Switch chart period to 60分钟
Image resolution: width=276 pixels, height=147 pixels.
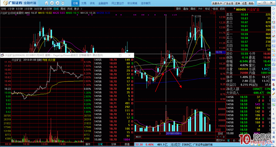pos(47,9)
